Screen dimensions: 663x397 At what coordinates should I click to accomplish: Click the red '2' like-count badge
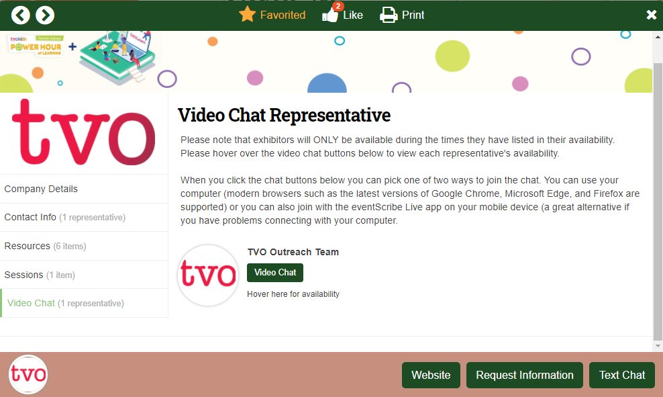click(338, 6)
